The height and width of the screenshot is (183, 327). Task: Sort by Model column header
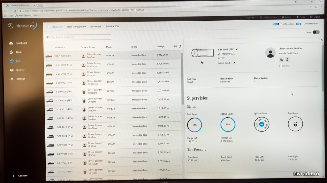click(x=109, y=47)
